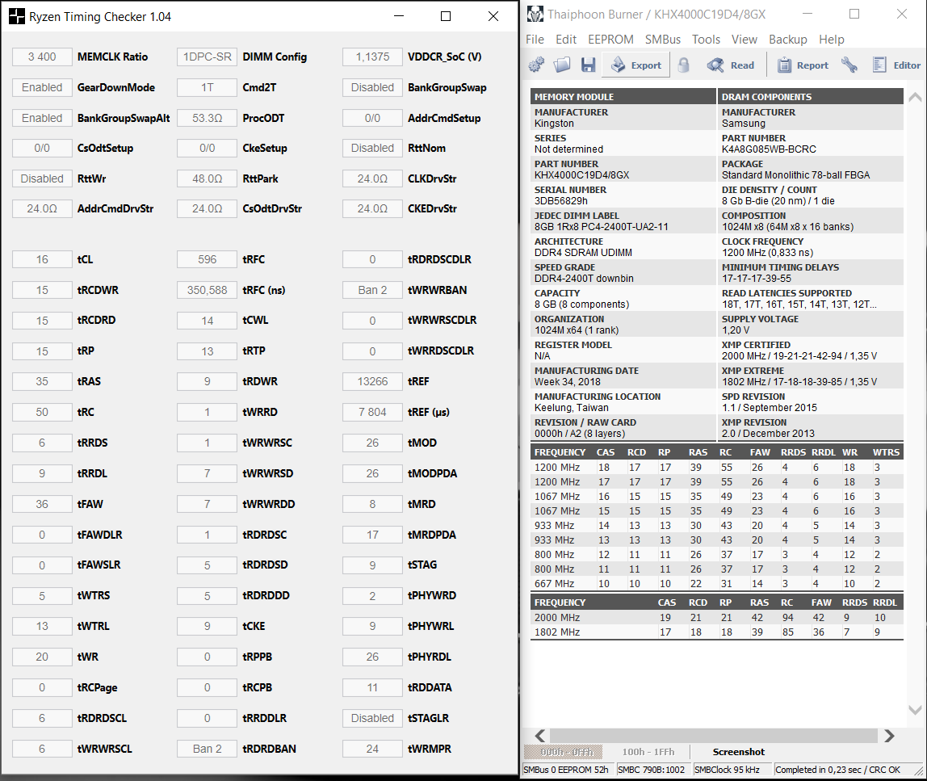Click the MEMCLK Ratio field showing 3 400
Screen dimensions: 927x781
point(42,57)
